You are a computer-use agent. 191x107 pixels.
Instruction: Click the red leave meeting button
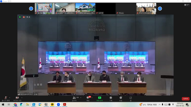click(x=186, y=99)
